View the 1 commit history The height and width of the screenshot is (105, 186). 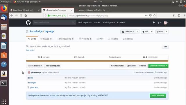[x=44, y=57]
